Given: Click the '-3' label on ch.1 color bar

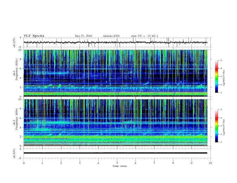Looking at the screenshot, I should point(221,60).
